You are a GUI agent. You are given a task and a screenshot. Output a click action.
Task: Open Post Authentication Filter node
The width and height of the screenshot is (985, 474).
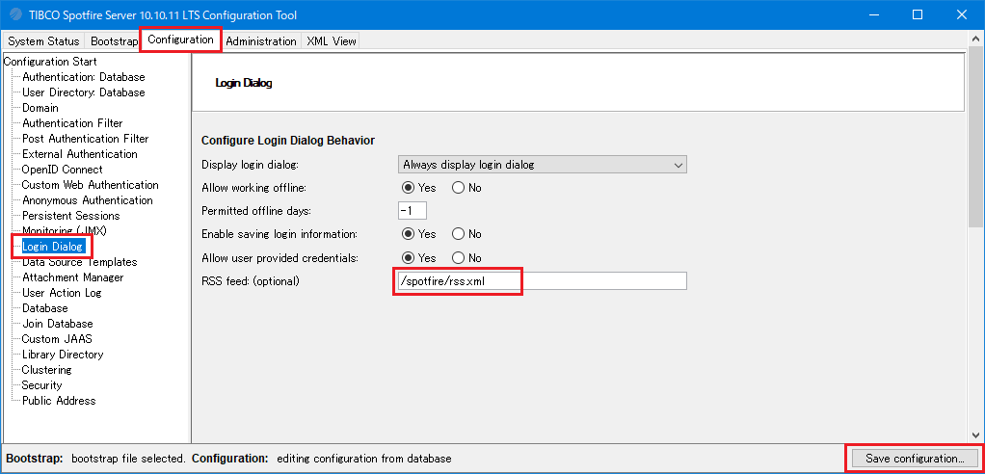(86, 139)
